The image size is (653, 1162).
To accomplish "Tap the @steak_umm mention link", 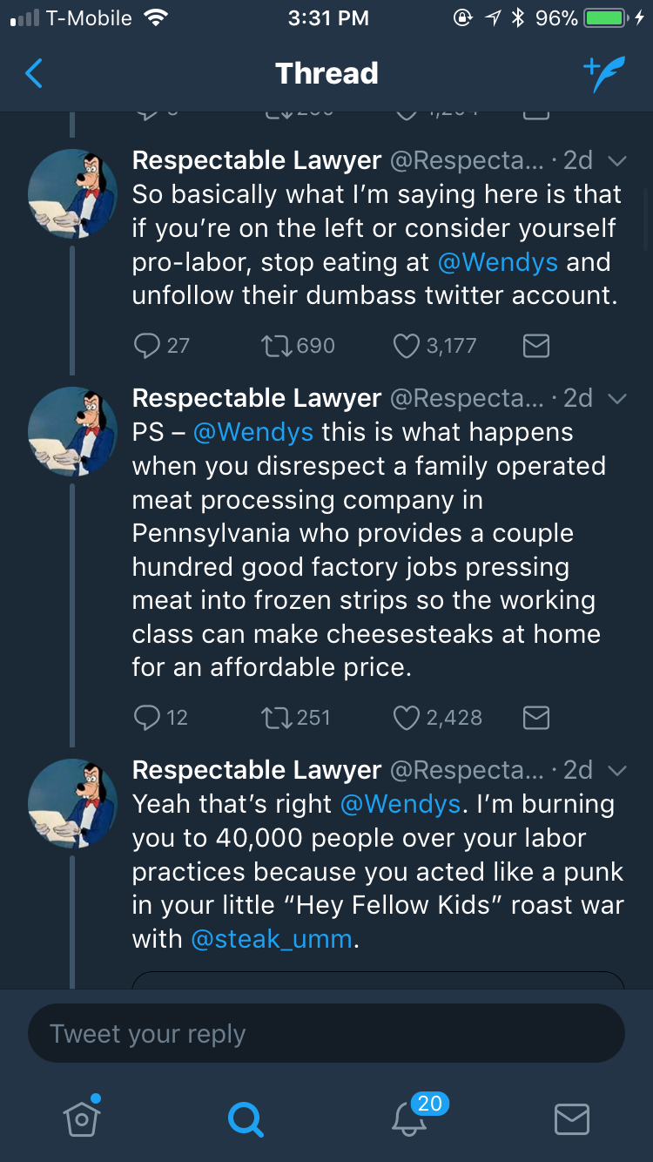I will pyautogui.click(x=272, y=939).
